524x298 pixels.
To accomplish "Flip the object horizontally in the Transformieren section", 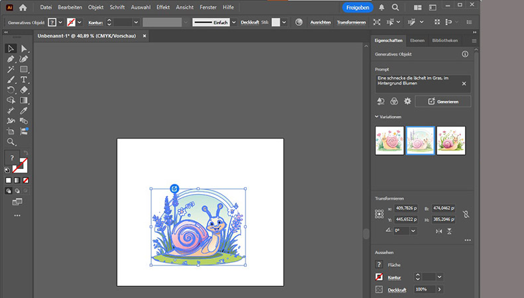I will (438, 230).
